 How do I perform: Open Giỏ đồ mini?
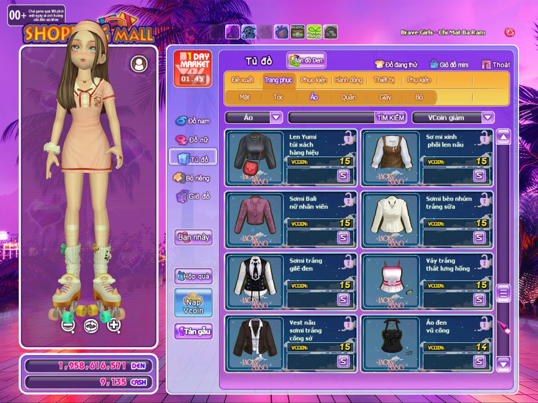[x=449, y=65]
